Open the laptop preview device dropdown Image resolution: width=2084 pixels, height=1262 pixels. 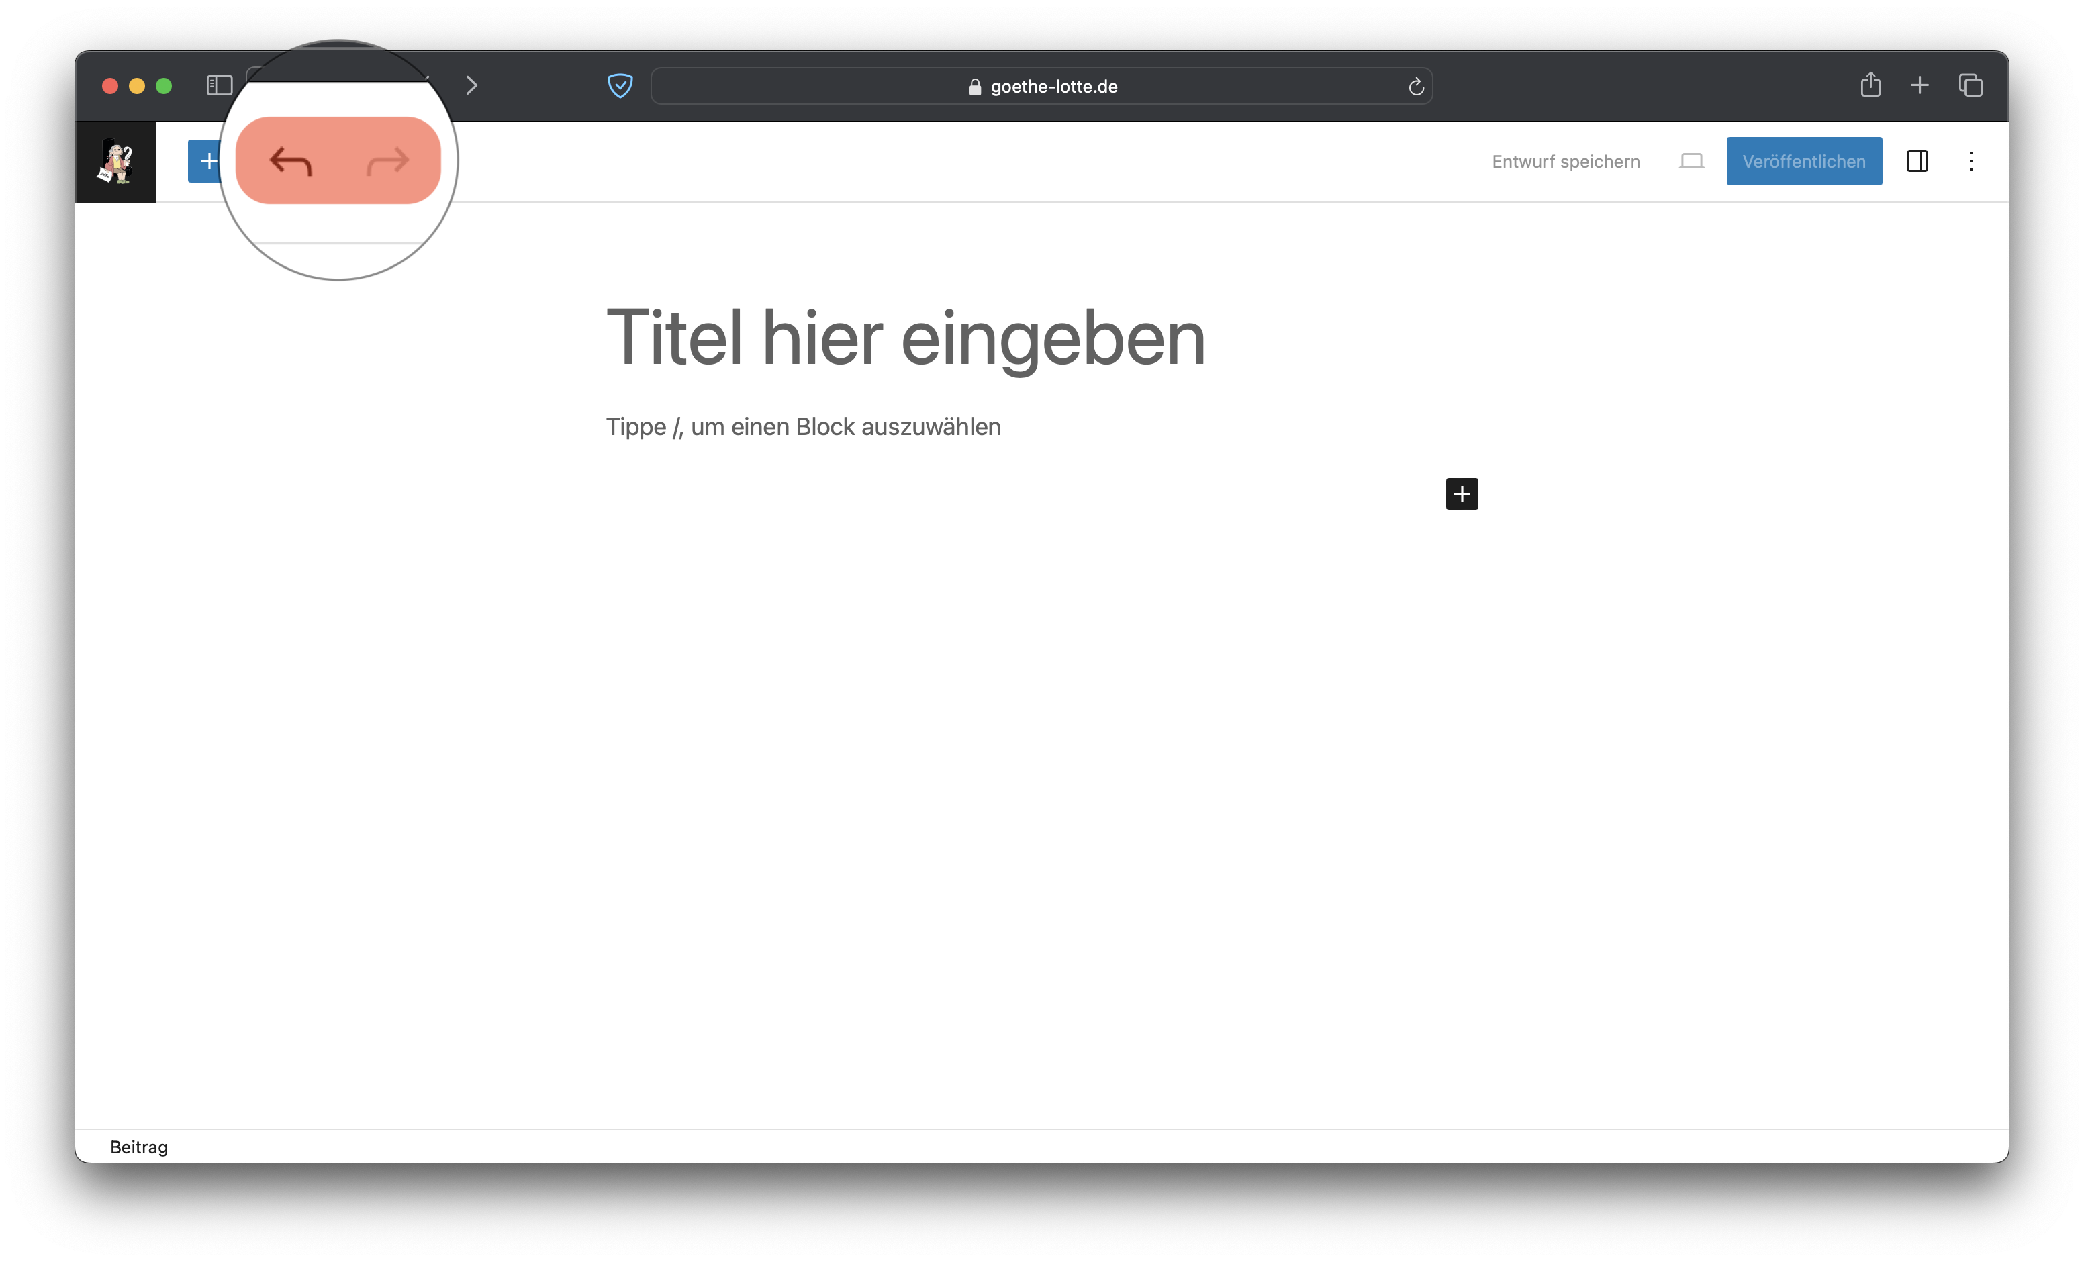pyautogui.click(x=1691, y=160)
